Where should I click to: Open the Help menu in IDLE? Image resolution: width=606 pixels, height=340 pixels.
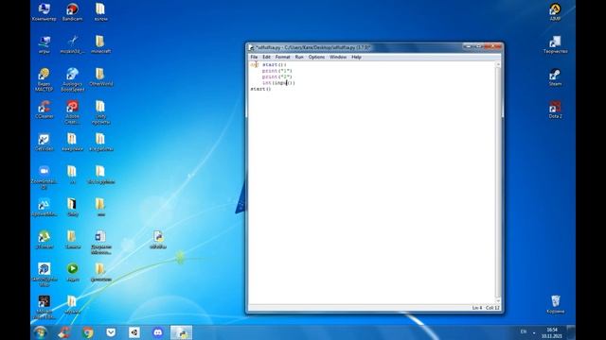tap(356, 57)
